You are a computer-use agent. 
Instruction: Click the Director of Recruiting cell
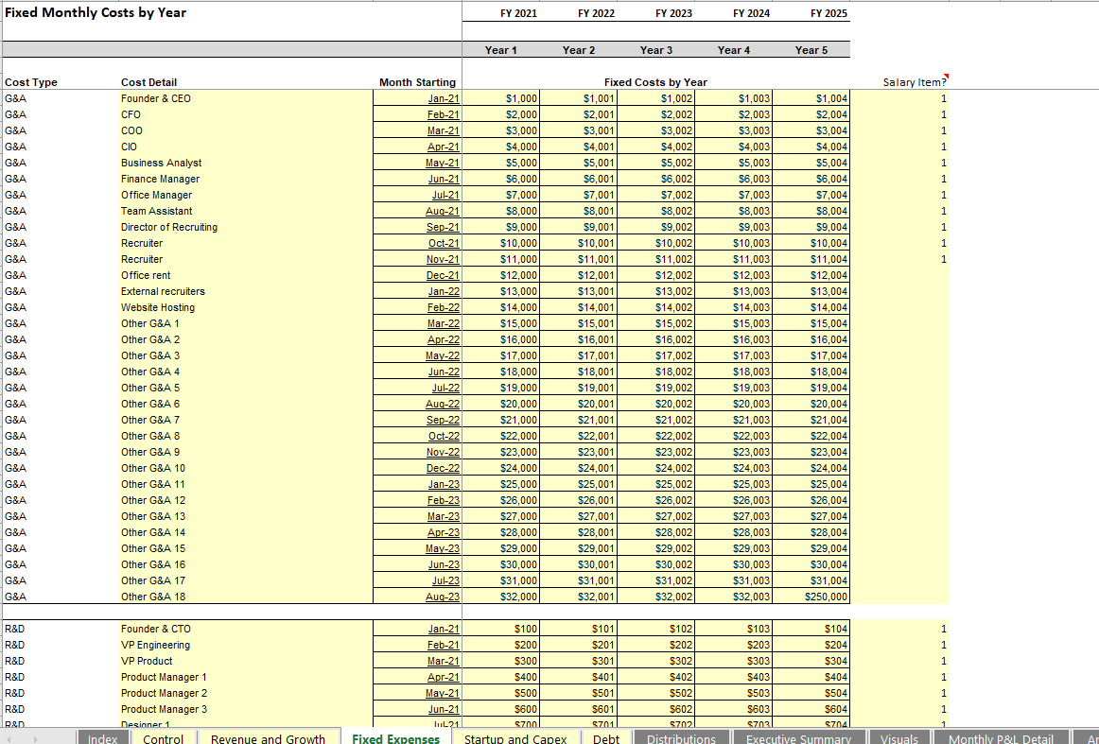click(x=246, y=227)
